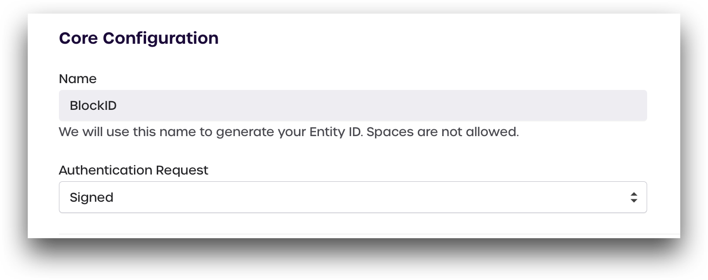Click the Name input field
Viewport: 708px width, 280px height.
(353, 105)
